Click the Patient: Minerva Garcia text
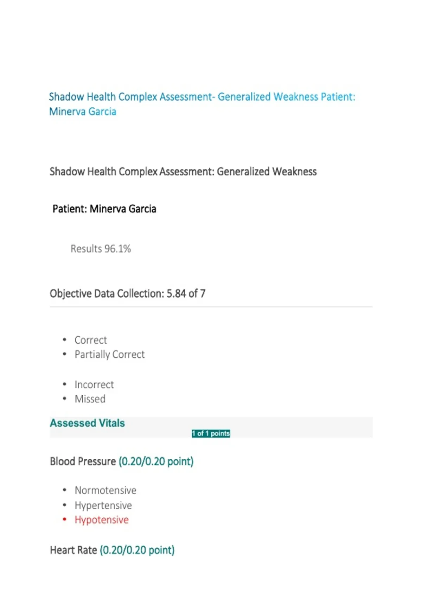The width and height of the screenshot is (422, 598). pyautogui.click(x=104, y=209)
